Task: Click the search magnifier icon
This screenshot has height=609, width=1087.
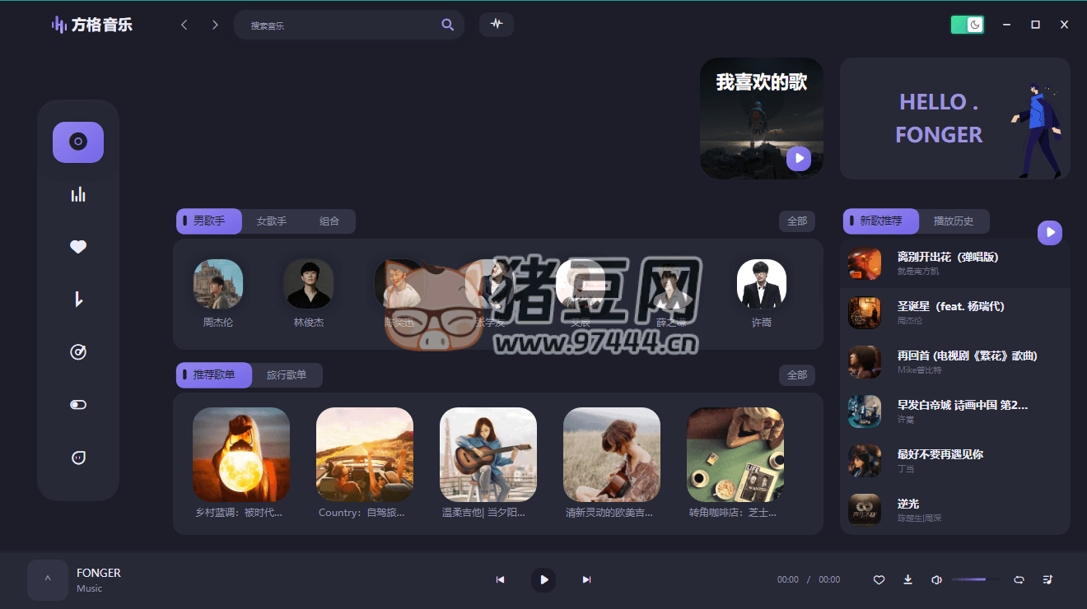Action: (447, 25)
